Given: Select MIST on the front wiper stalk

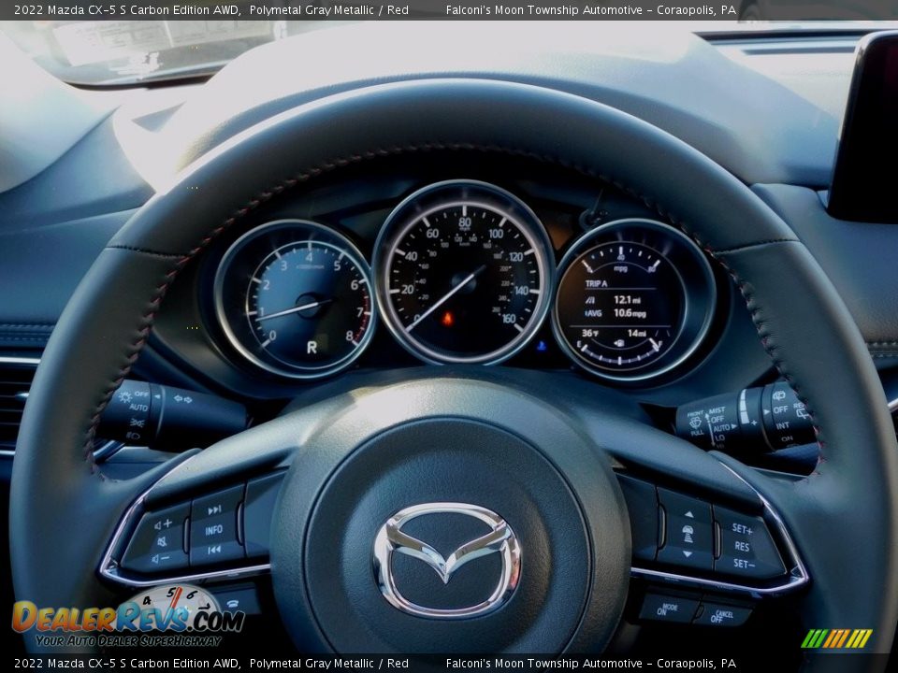Looking at the screenshot, I should pos(717,410).
